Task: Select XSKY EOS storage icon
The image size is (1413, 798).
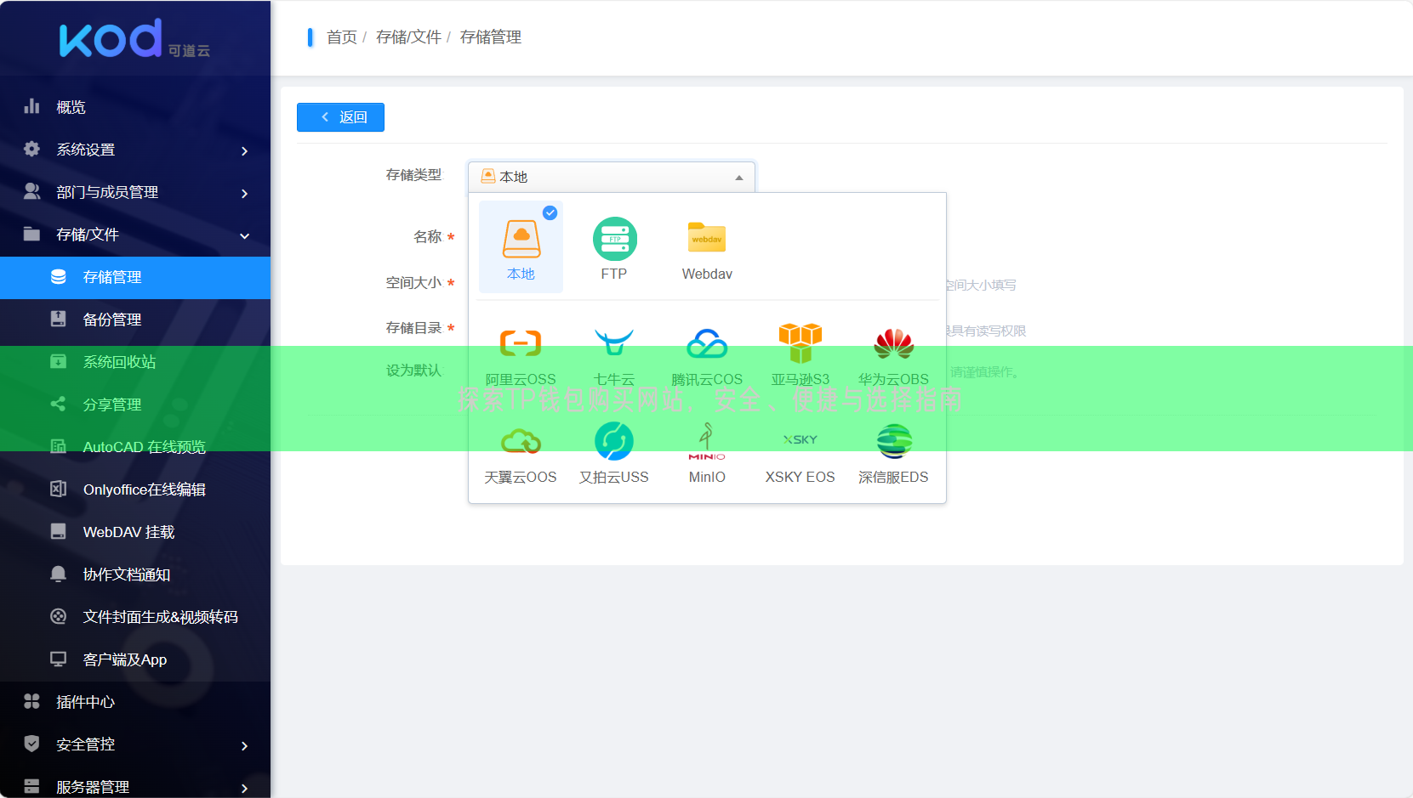Action: pyautogui.click(x=801, y=439)
